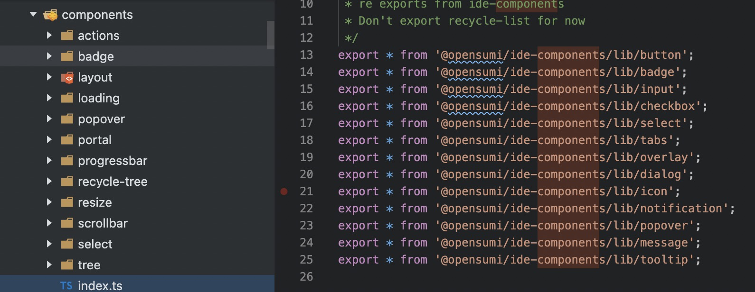
Task: Click the components folder icon
Action: 50,15
